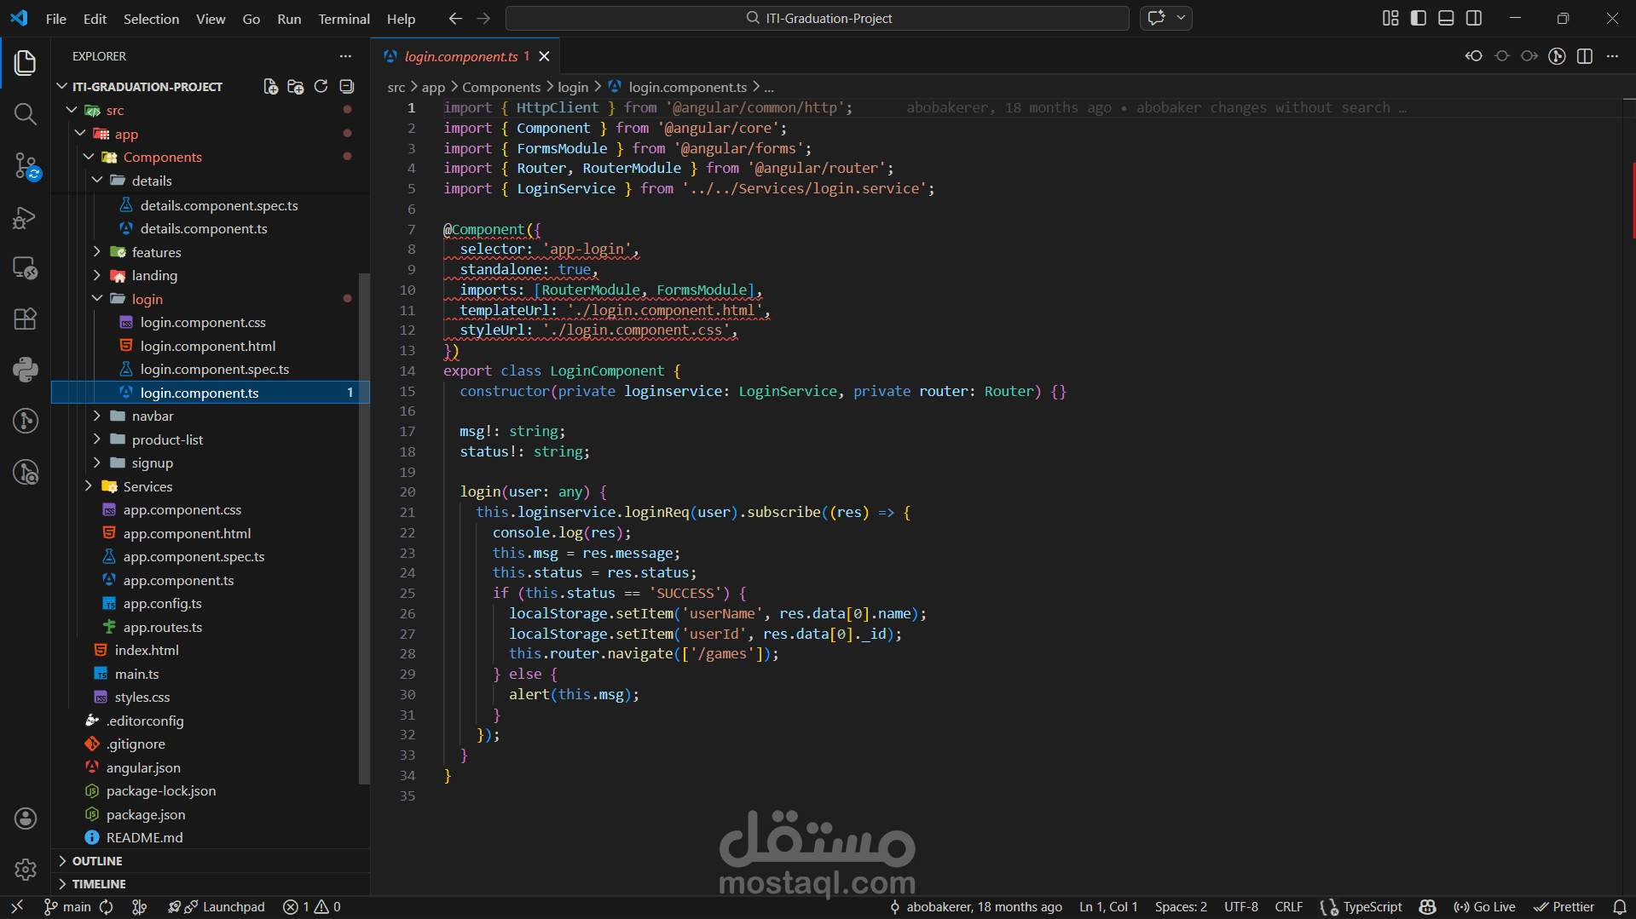This screenshot has height=919, width=1636.
Task: Click the ITI-Graduation-Project command center search box
Action: [818, 18]
